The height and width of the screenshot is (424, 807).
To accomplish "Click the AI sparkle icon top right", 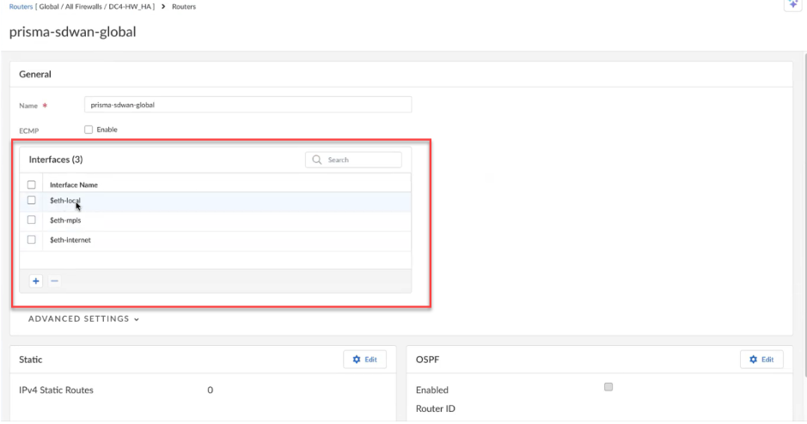I will click(x=793, y=4).
